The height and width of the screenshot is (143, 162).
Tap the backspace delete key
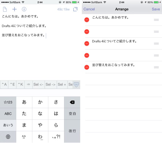72,102
